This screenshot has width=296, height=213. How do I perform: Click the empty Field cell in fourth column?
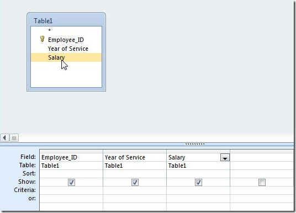pos(262,157)
